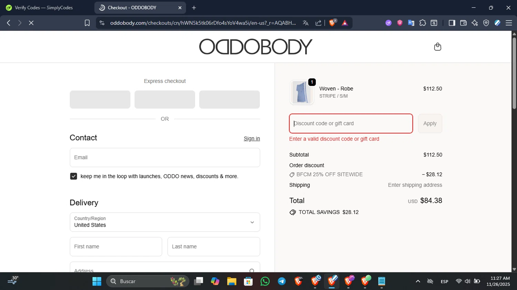
Task: Open the Google Translate extension icon
Action: 411,23
